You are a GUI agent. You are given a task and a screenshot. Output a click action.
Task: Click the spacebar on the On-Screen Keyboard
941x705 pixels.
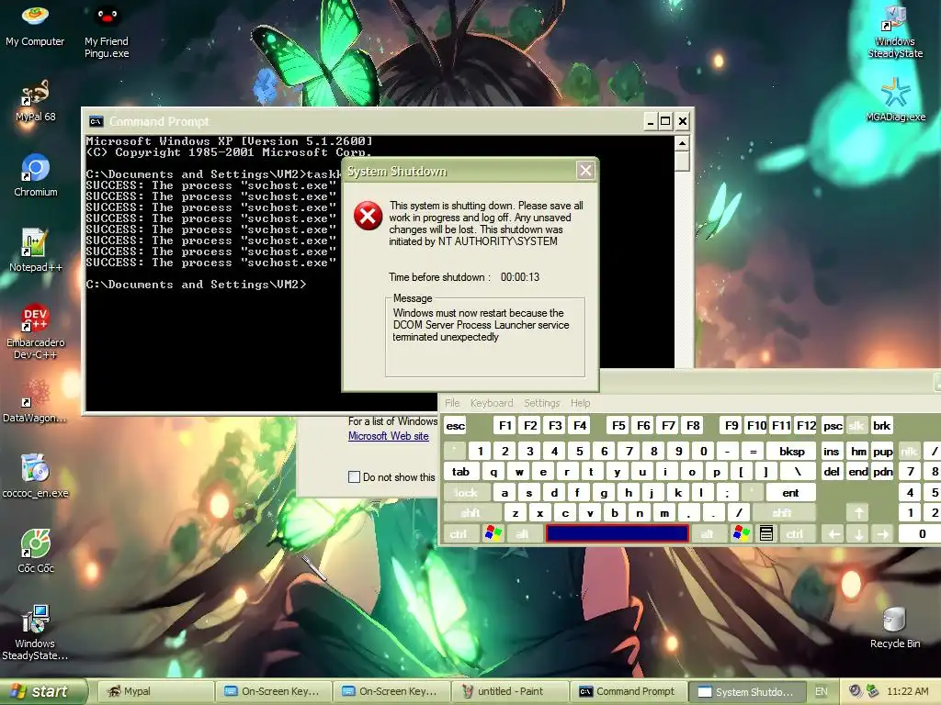tap(617, 533)
